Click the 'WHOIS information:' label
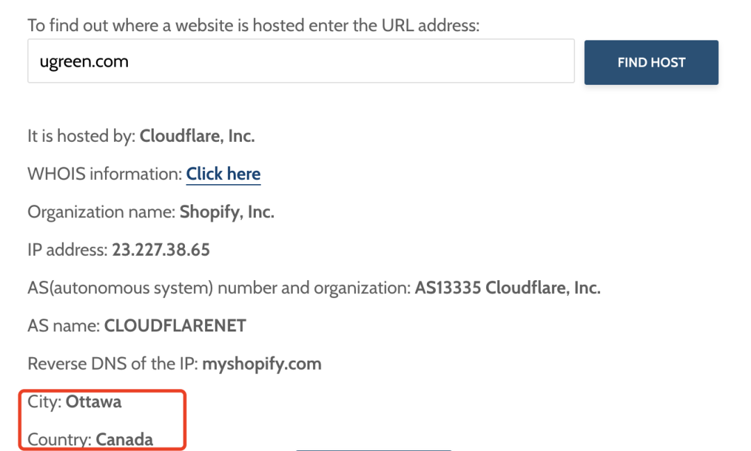The image size is (751, 451). (105, 174)
